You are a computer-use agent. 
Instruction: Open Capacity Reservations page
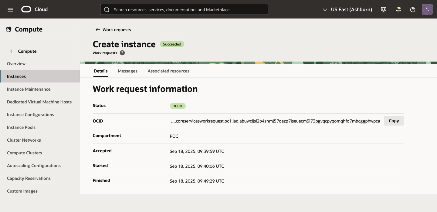pos(29,178)
